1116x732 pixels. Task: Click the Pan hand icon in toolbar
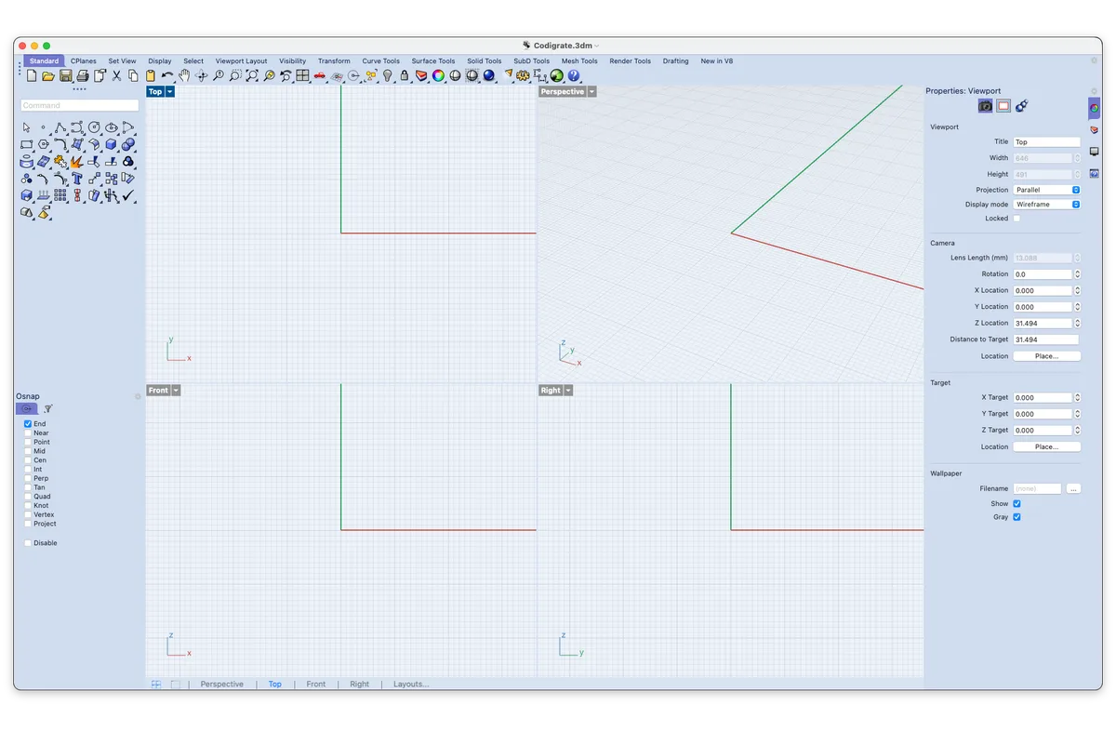coord(184,75)
